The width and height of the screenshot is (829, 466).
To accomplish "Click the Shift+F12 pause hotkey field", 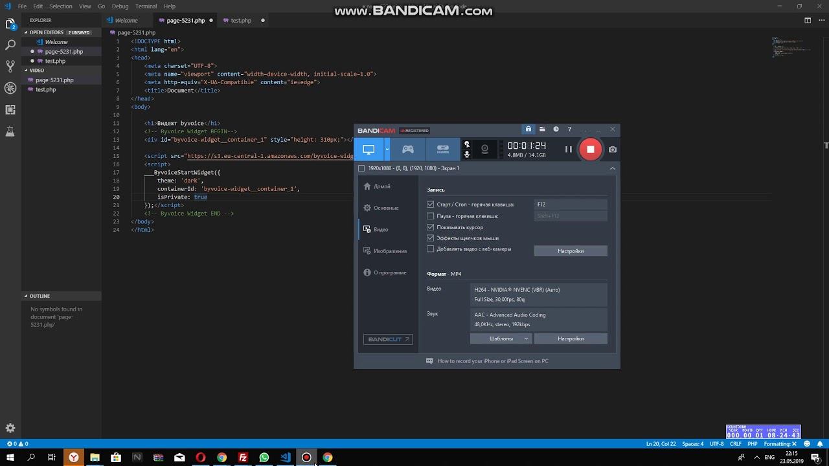I will (x=571, y=216).
